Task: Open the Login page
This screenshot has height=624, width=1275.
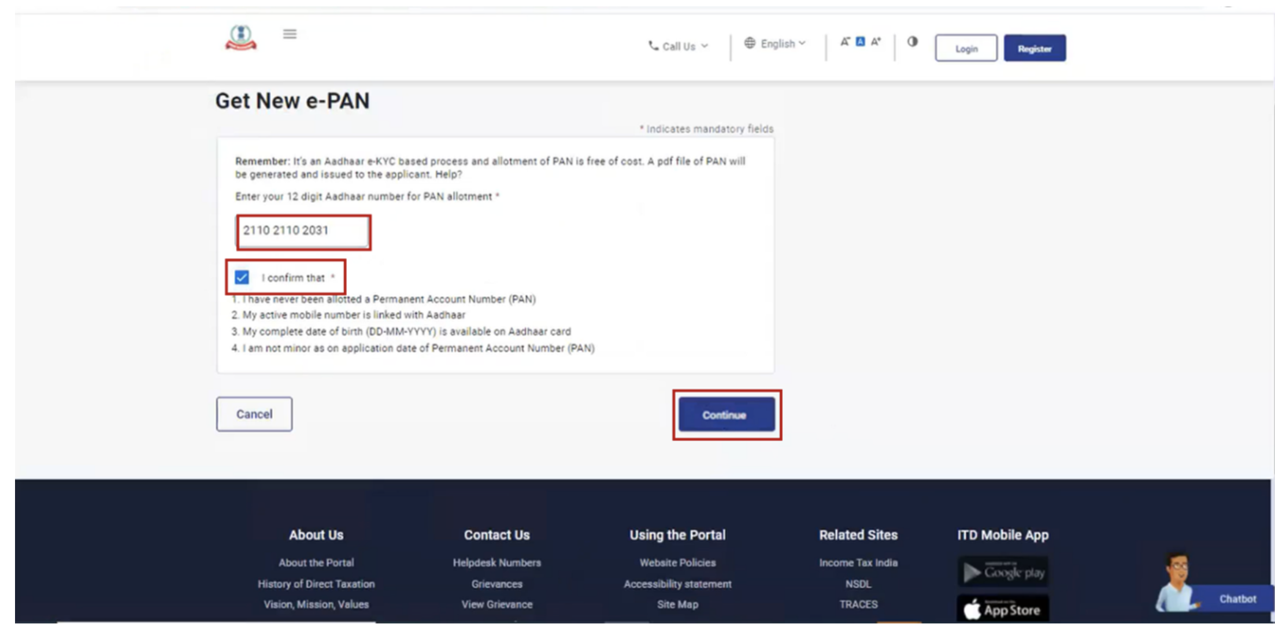Action: (965, 48)
